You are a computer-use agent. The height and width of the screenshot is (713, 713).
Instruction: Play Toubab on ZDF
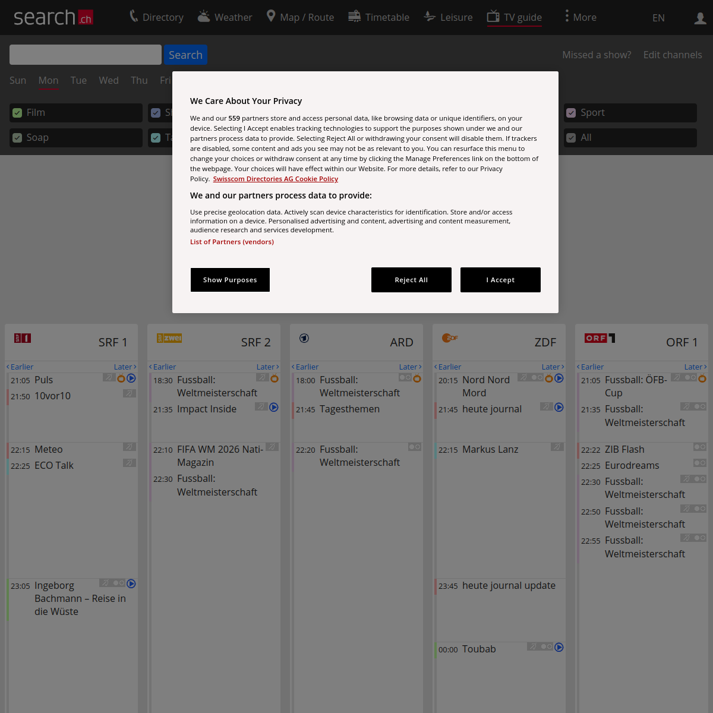(x=559, y=647)
